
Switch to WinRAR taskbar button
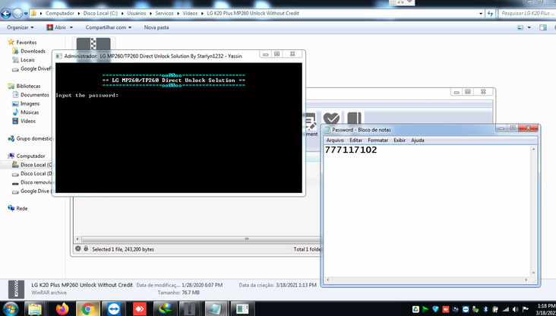pyautogui.click(x=190, y=309)
